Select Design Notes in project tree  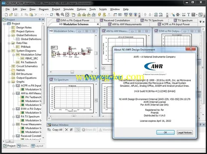[24, 27]
